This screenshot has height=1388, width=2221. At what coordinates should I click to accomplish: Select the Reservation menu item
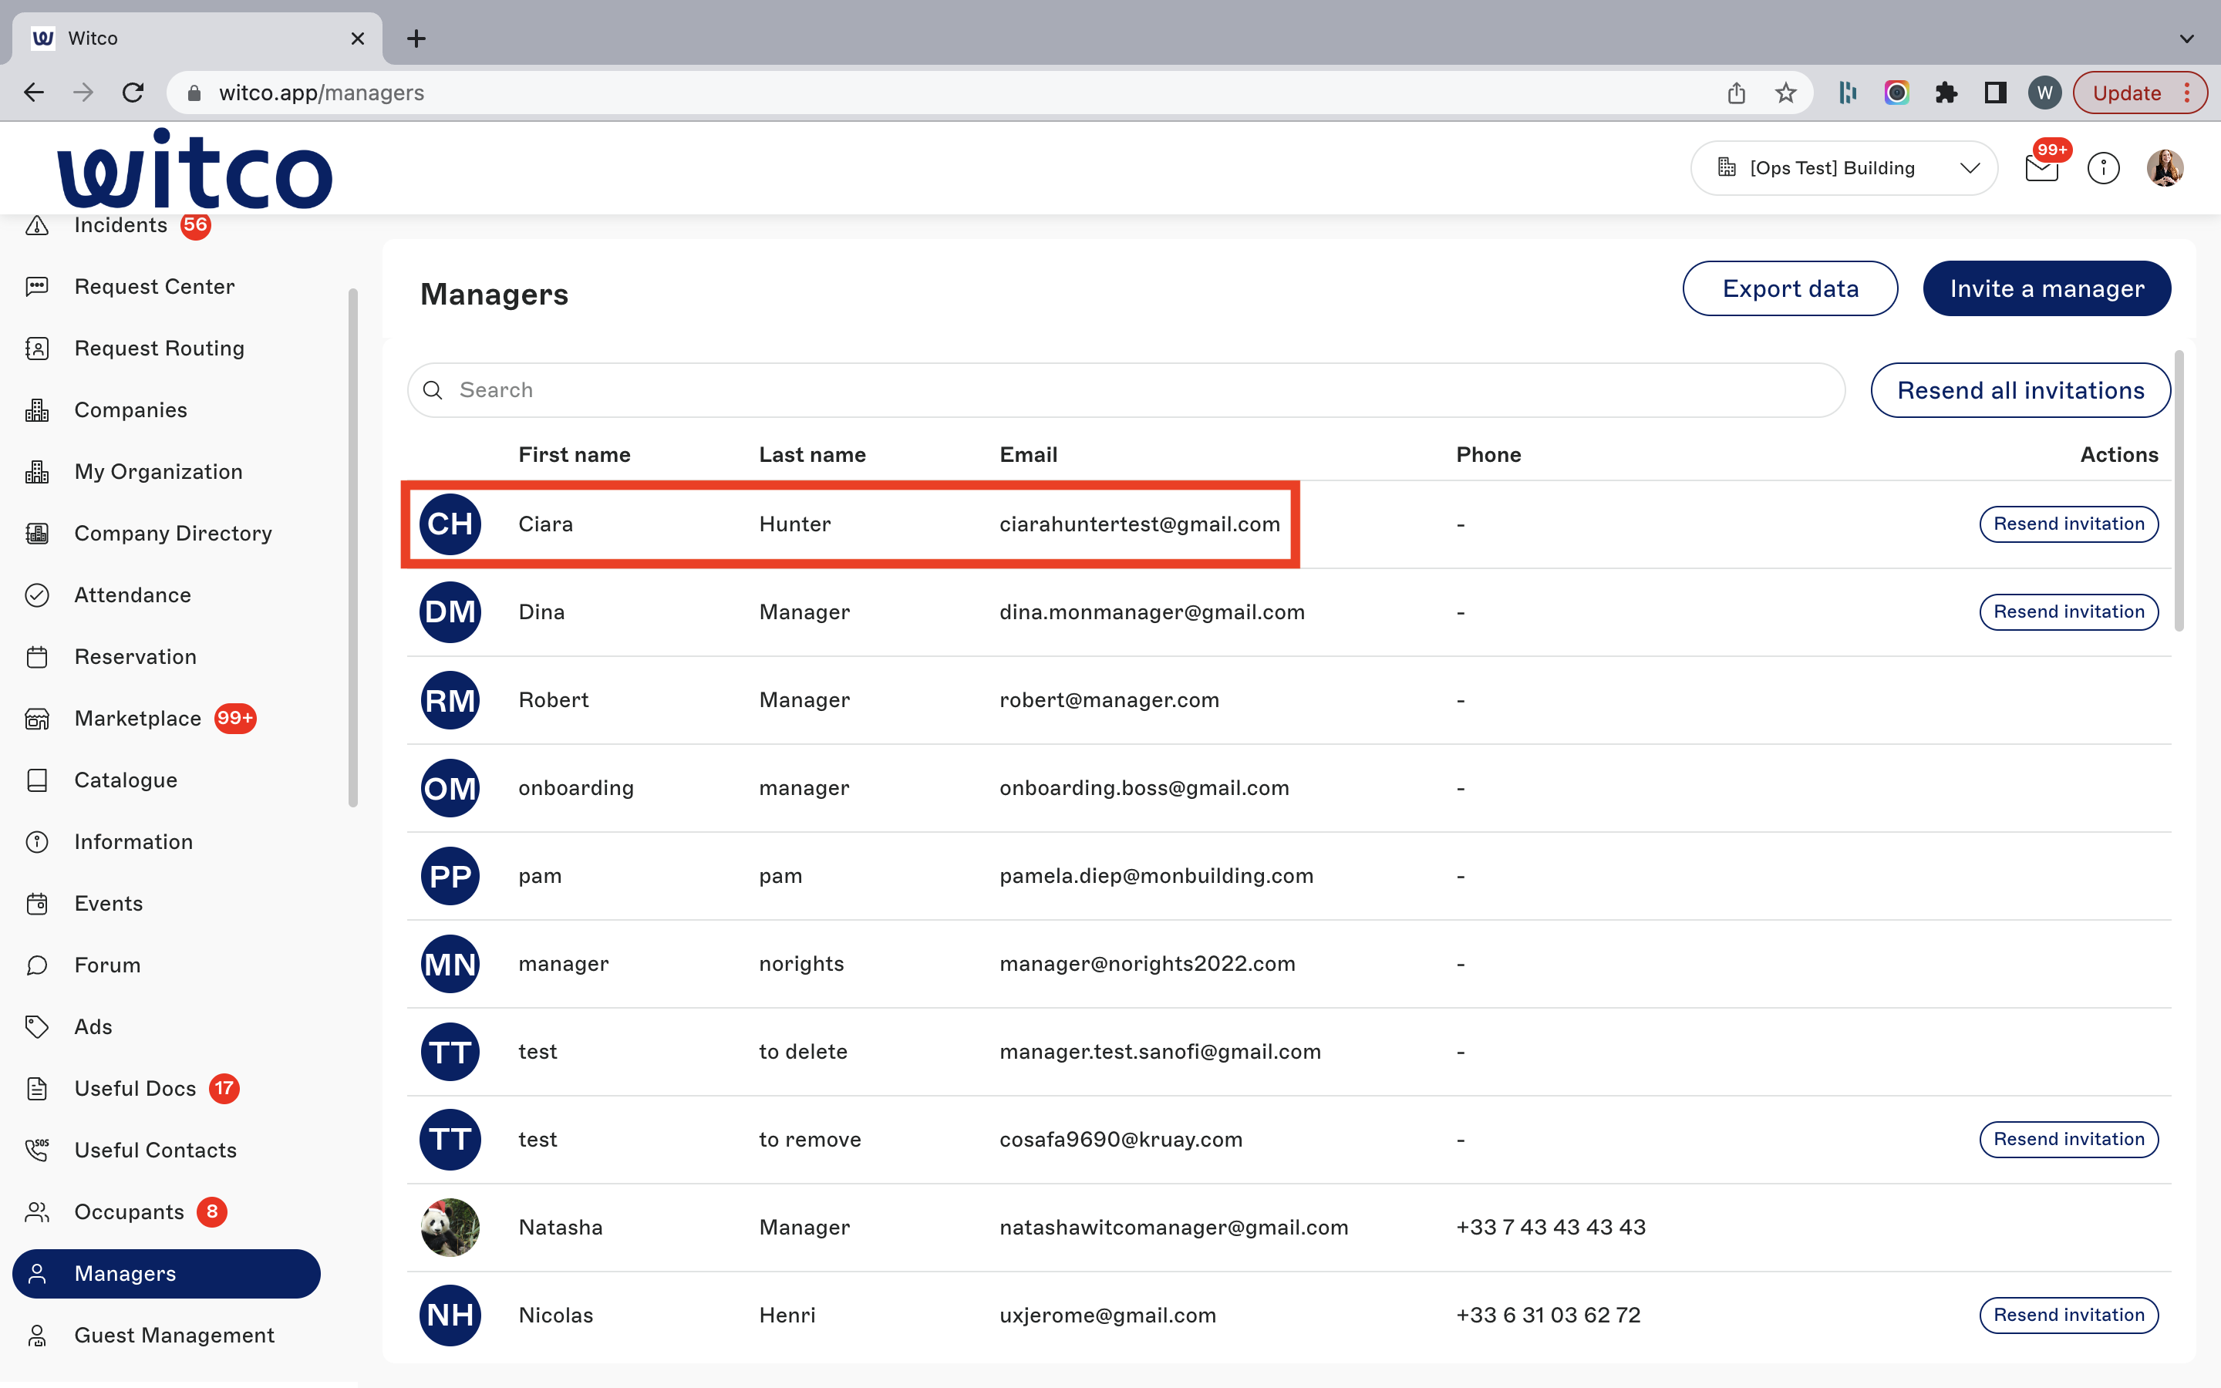[x=135, y=656]
